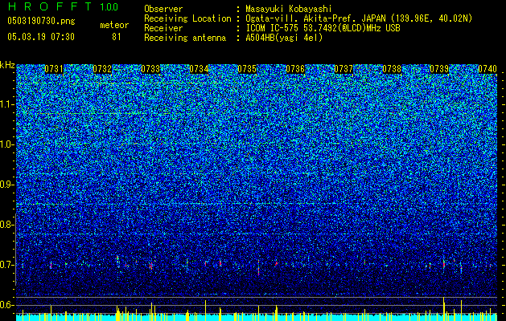Click the 0732 time marker
Screen dimensions: 506x321
click(102, 69)
